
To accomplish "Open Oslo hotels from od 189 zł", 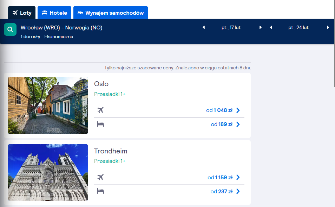I will 222,124.
